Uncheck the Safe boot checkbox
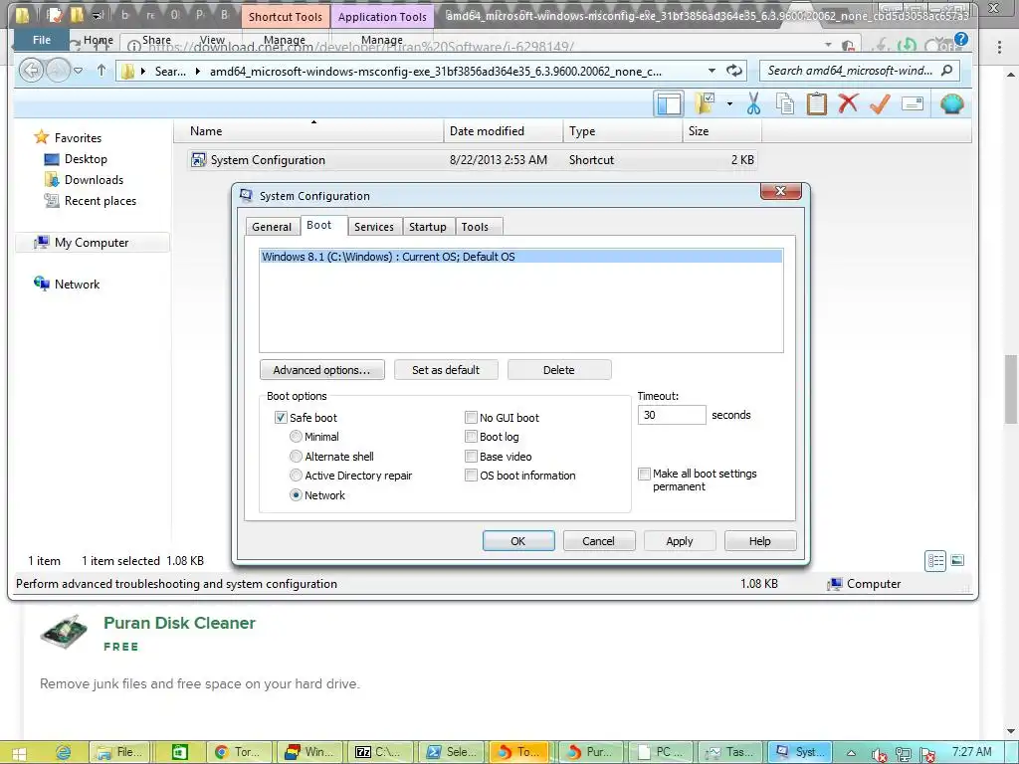Image resolution: width=1019 pixels, height=764 pixels. 281,418
